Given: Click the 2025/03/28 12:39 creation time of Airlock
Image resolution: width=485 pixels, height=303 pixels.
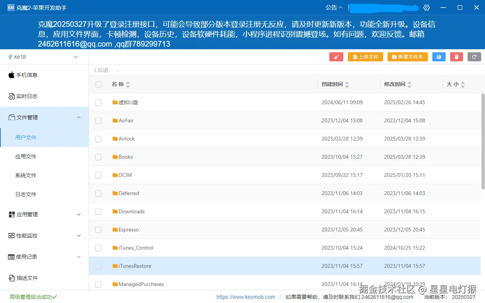Looking at the screenshot, I should click(x=342, y=139).
